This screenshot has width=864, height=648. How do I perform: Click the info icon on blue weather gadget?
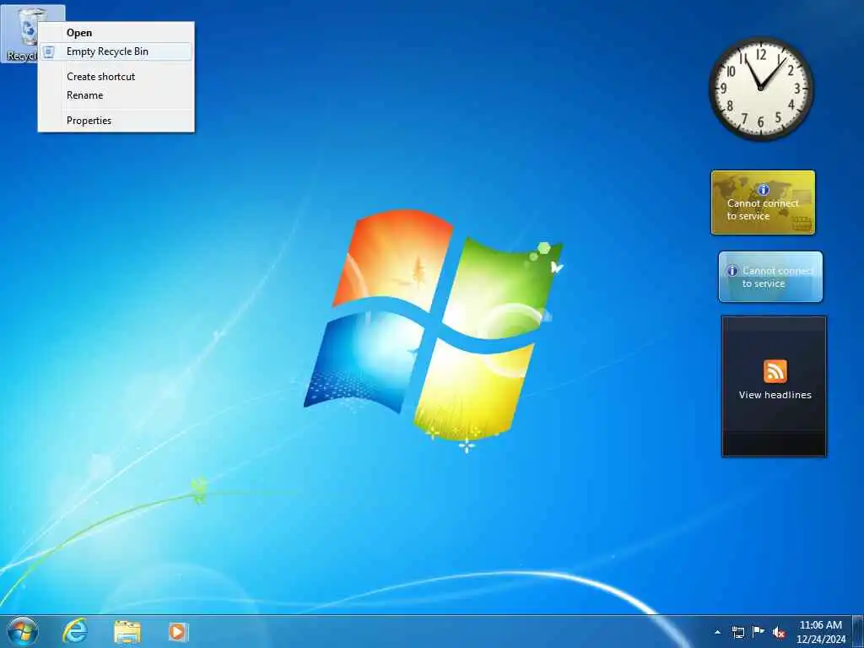(x=732, y=271)
